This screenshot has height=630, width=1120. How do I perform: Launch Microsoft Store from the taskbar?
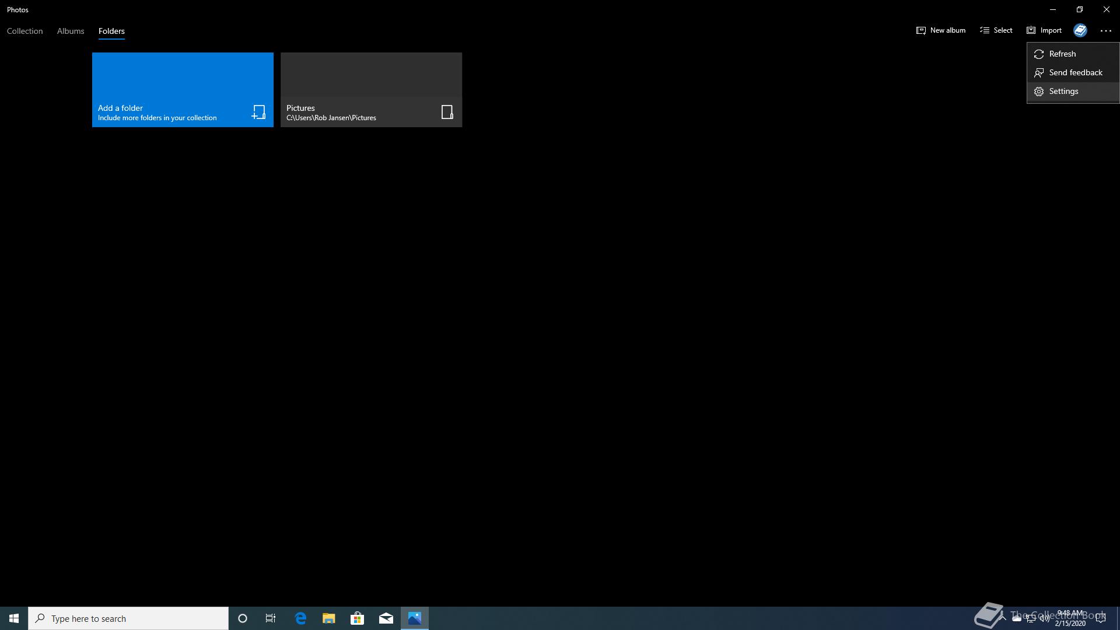coord(358,618)
